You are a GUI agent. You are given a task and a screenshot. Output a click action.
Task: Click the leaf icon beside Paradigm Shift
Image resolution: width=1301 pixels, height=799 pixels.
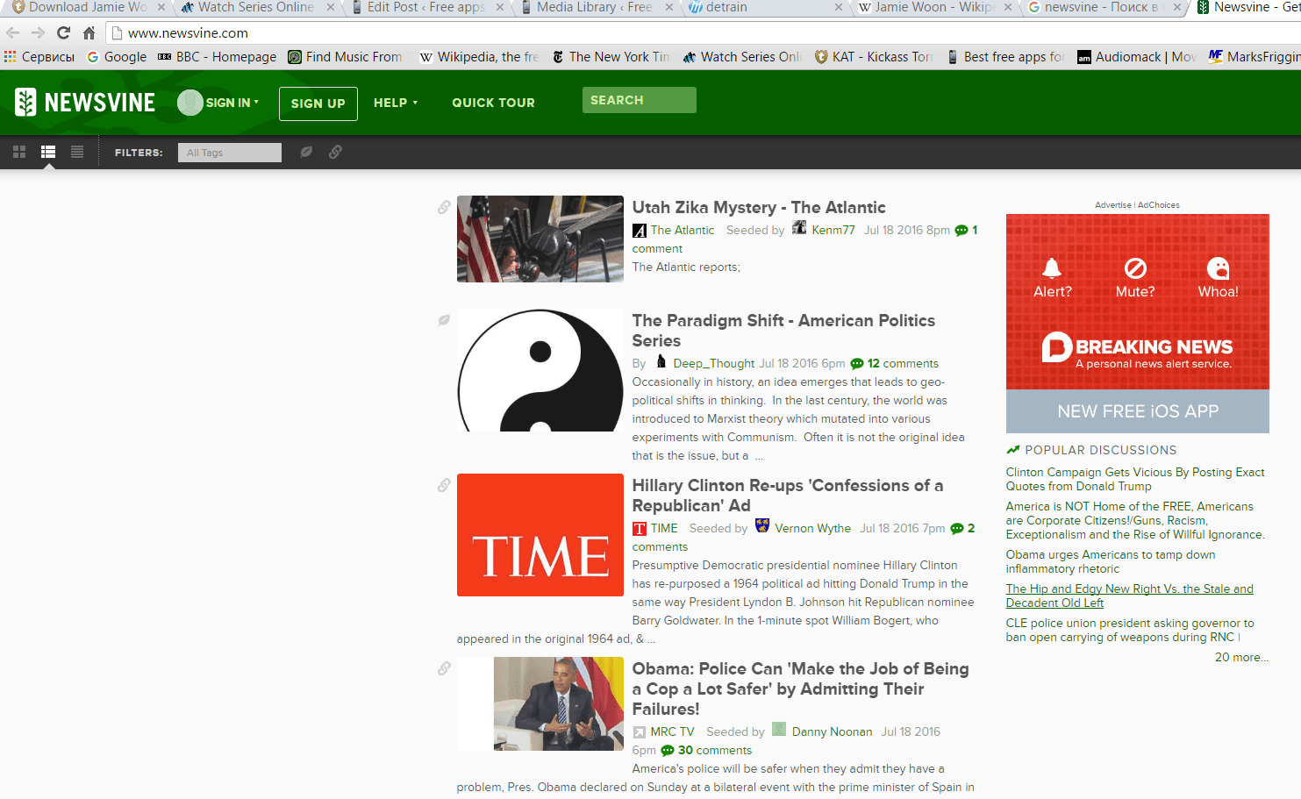(444, 320)
